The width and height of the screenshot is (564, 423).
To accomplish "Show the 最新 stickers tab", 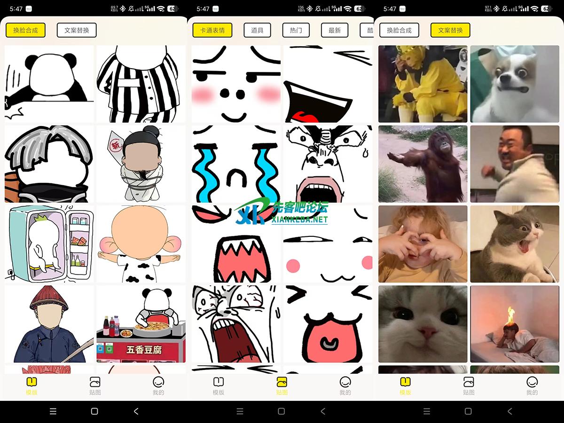I will click(x=335, y=30).
